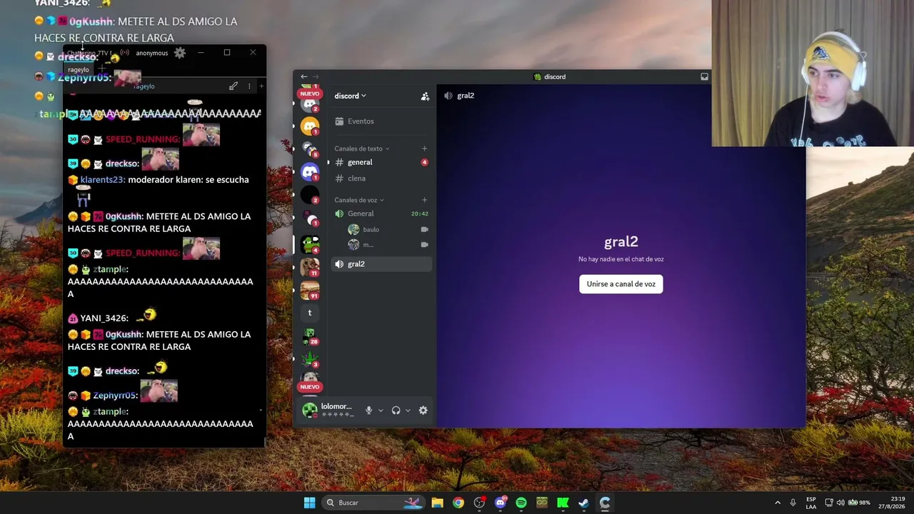Open the burger server with 91 notifications
This screenshot has height=514, width=914.
tap(310, 290)
